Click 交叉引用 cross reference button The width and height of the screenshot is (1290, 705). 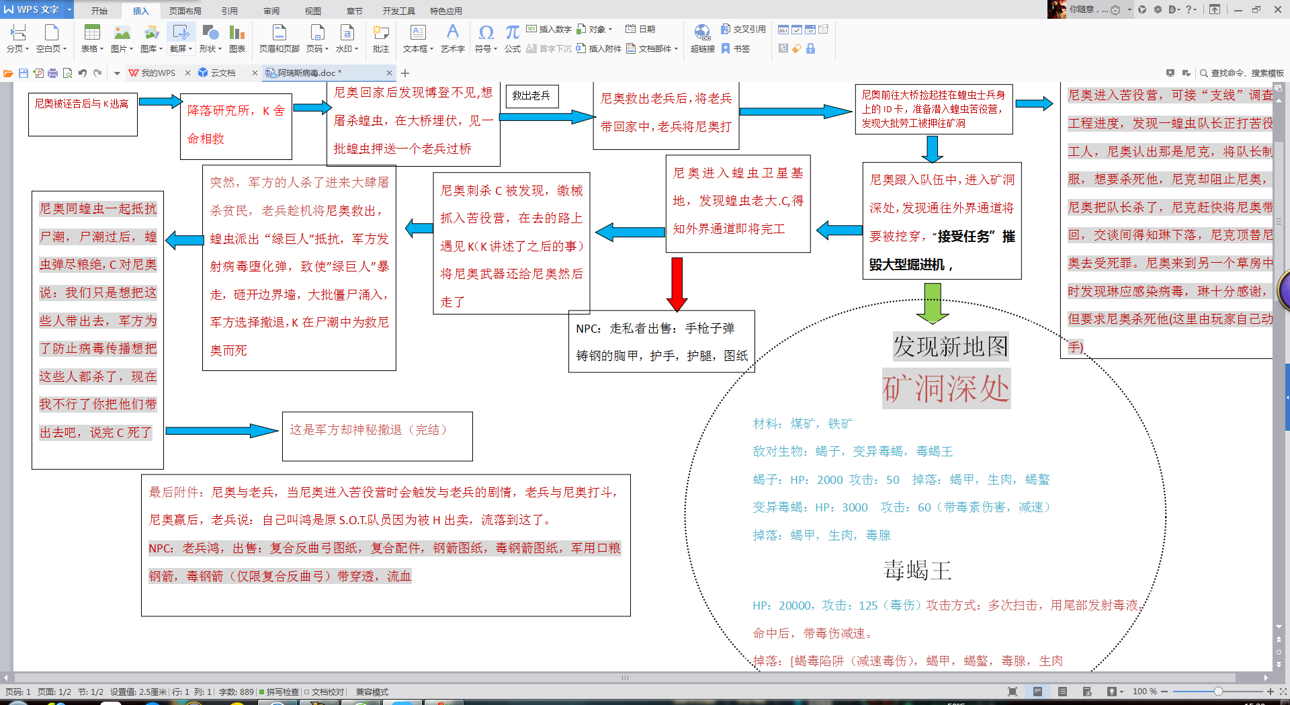743,30
